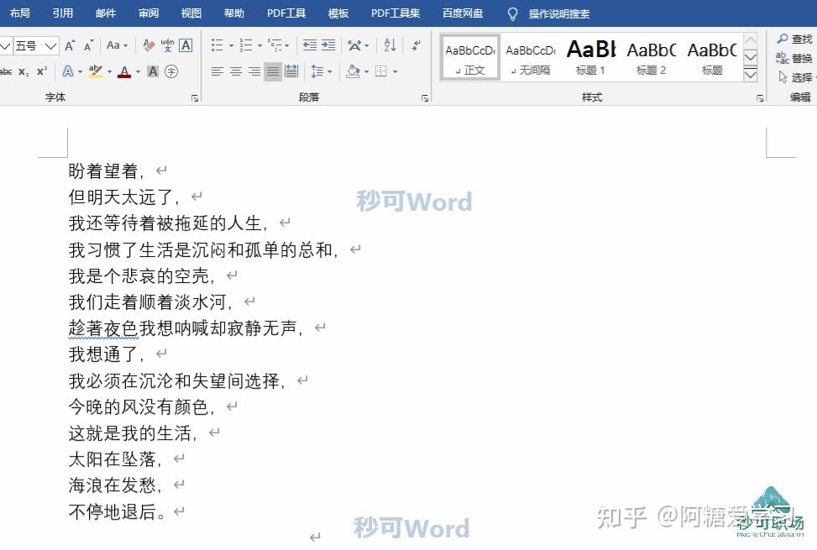The height and width of the screenshot is (550, 817).
Task: Center align text
Action: click(x=236, y=71)
